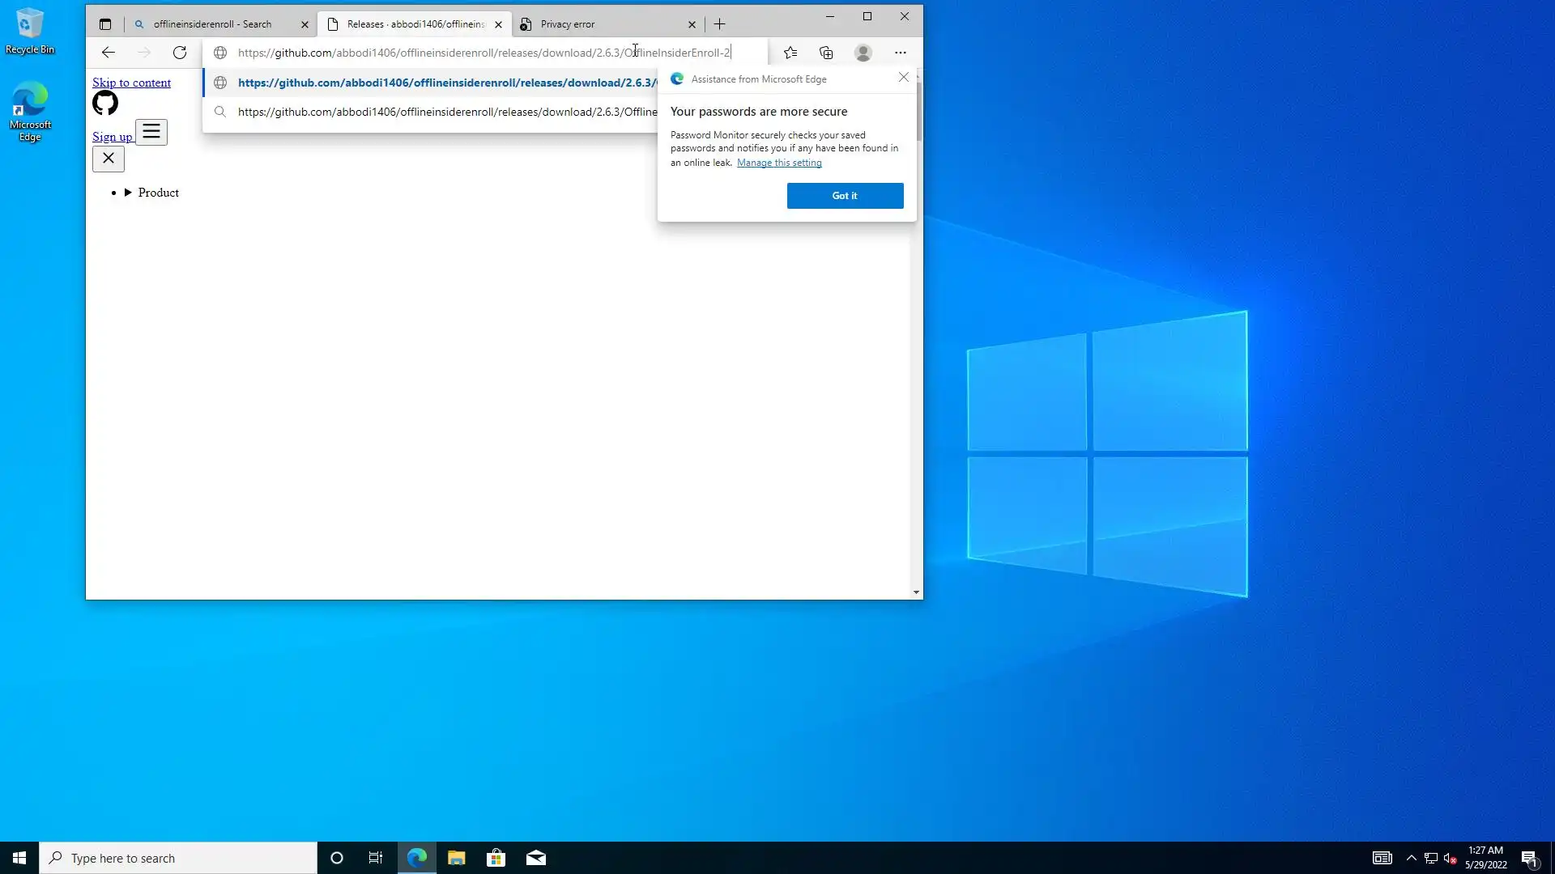This screenshot has width=1555, height=874.
Task: Refresh the current page
Action: 180,53
